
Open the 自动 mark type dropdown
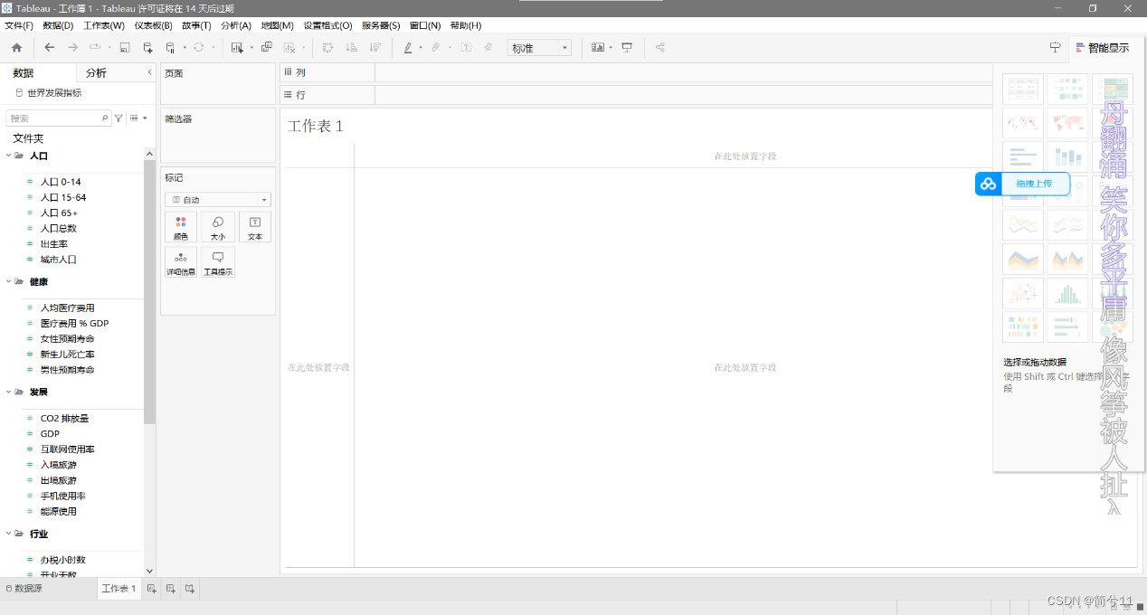click(x=218, y=200)
